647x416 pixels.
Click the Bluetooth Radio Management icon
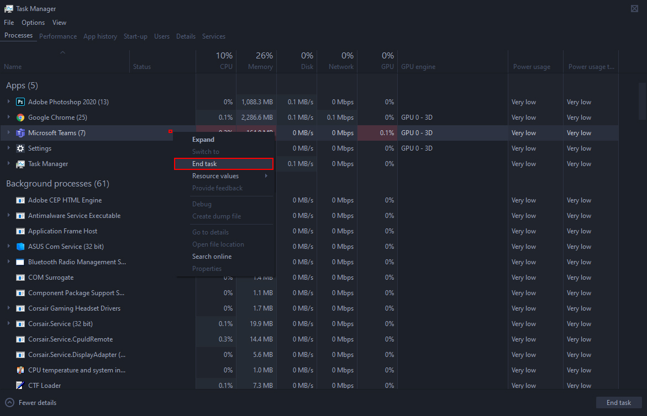click(x=20, y=262)
